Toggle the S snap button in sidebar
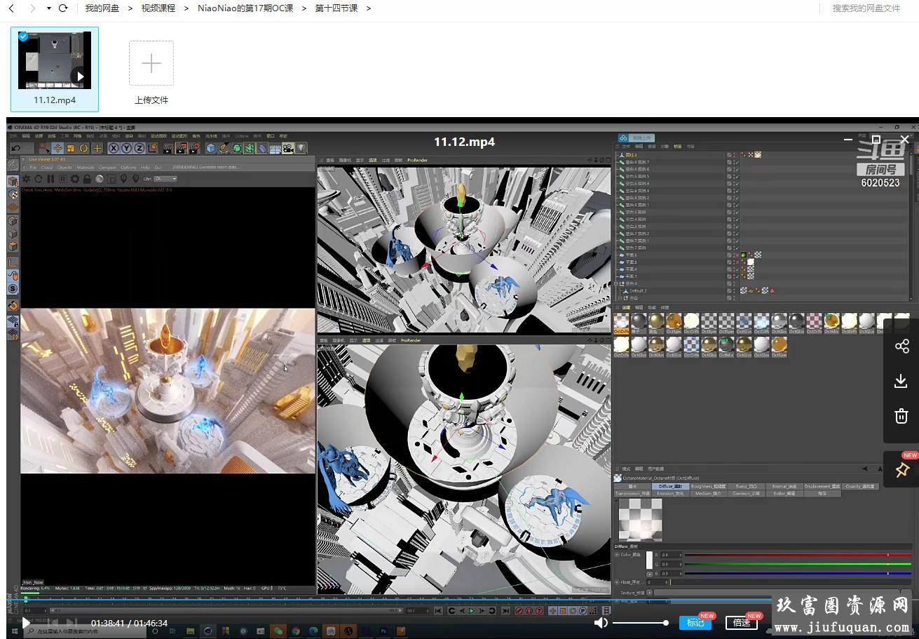 13,289
